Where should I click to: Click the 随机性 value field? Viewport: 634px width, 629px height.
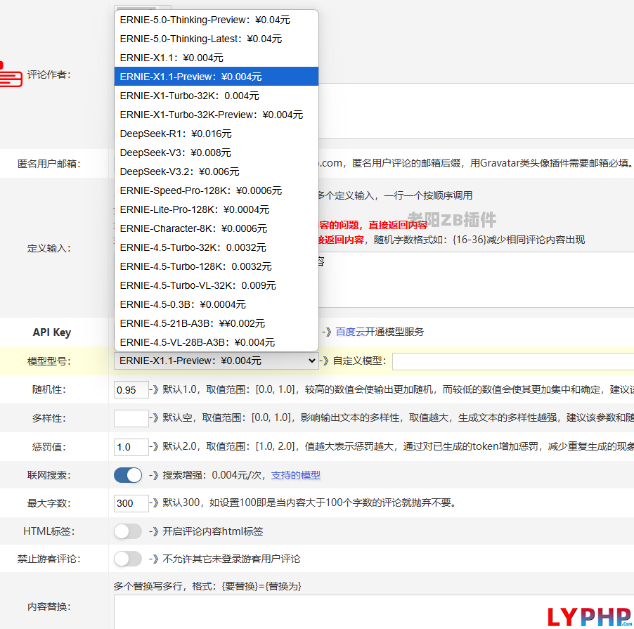click(131, 390)
